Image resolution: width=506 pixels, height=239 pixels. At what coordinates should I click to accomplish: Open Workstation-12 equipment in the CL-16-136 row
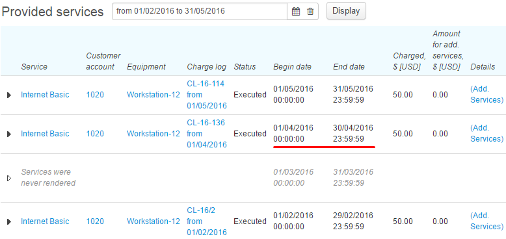tap(153, 133)
